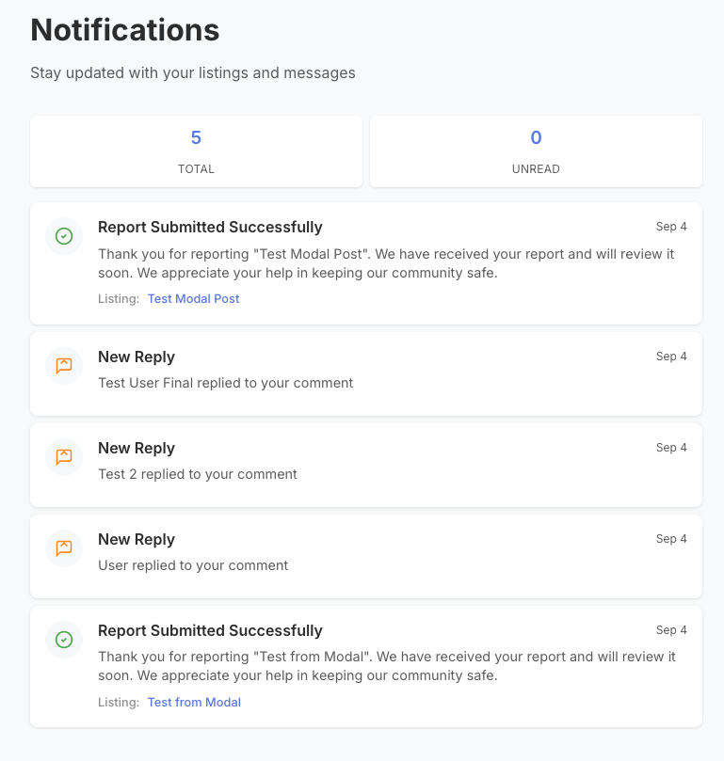
Task: Click reply icon beside "User replied" notification
Action: (x=64, y=548)
